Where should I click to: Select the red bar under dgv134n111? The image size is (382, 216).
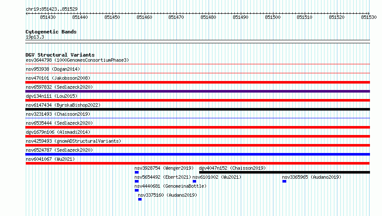point(197,100)
